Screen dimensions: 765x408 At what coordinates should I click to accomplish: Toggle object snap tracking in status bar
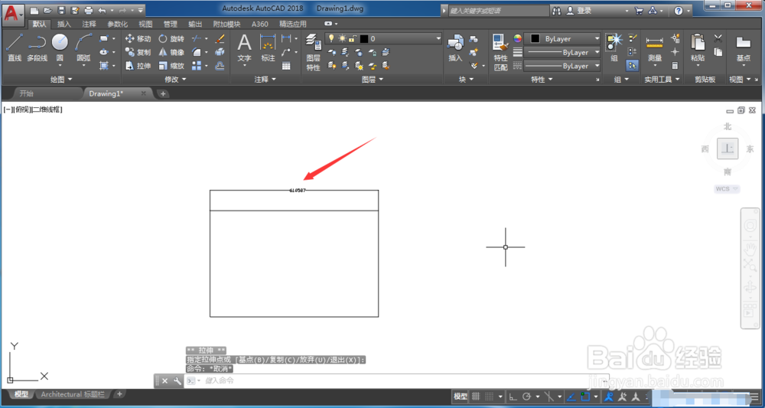(x=571, y=397)
